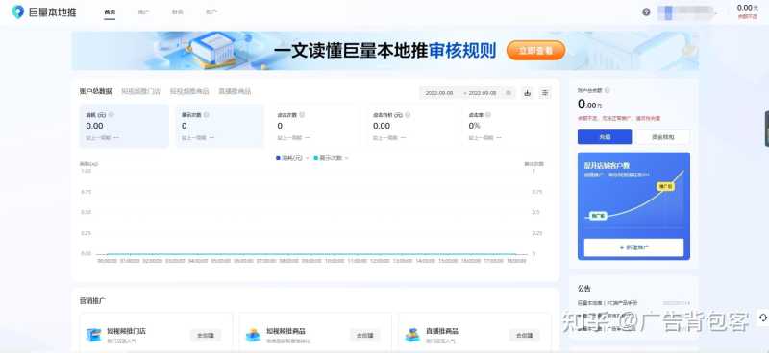Select the 直播推商品 data tab
The width and height of the screenshot is (769, 353).
(235, 91)
